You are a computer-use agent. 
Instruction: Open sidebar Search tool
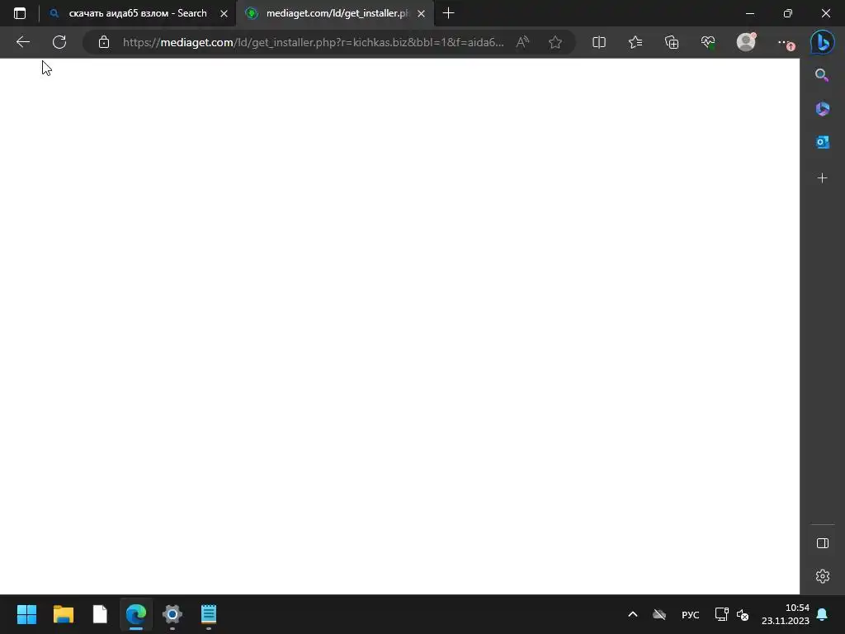[822, 75]
